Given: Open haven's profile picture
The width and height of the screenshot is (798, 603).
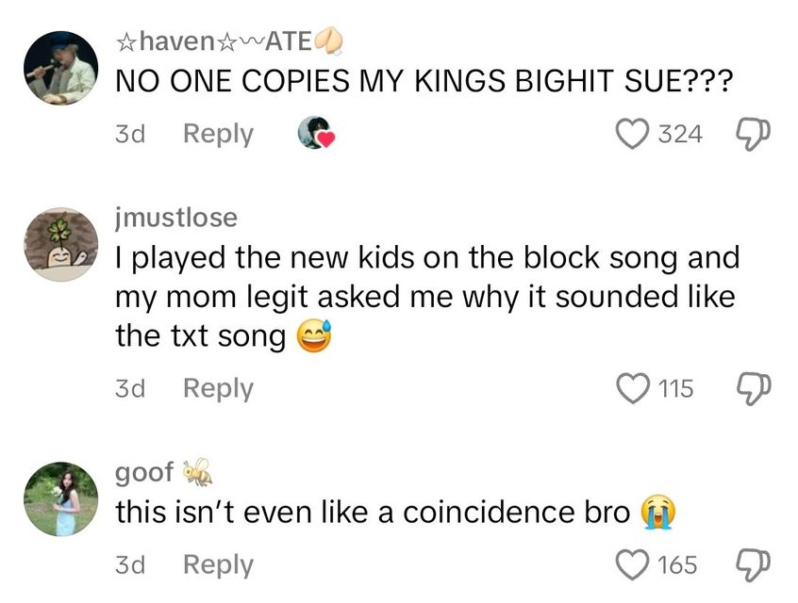Looking at the screenshot, I should pyautogui.click(x=59, y=66).
